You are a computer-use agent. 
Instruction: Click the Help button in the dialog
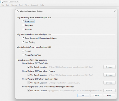tap(109, 95)
